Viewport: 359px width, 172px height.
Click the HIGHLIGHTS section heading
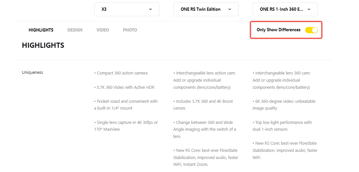pyautogui.click(x=43, y=46)
